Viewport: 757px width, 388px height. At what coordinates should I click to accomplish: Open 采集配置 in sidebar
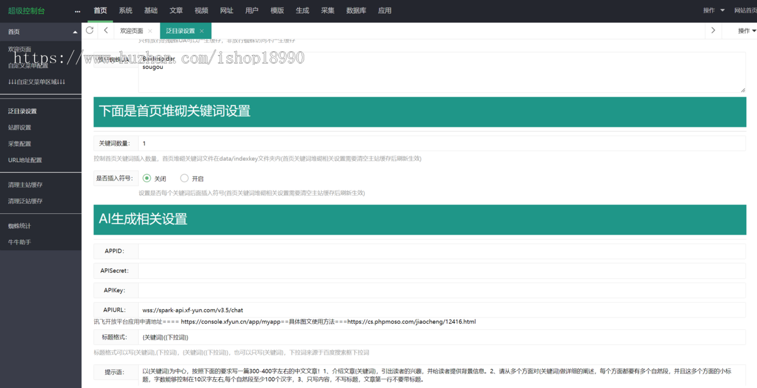(20, 144)
